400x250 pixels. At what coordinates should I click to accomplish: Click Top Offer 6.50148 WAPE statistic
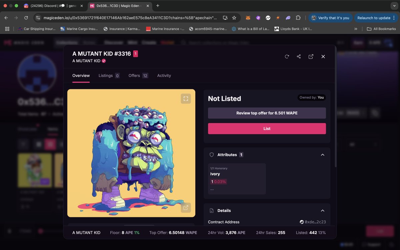(173, 233)
